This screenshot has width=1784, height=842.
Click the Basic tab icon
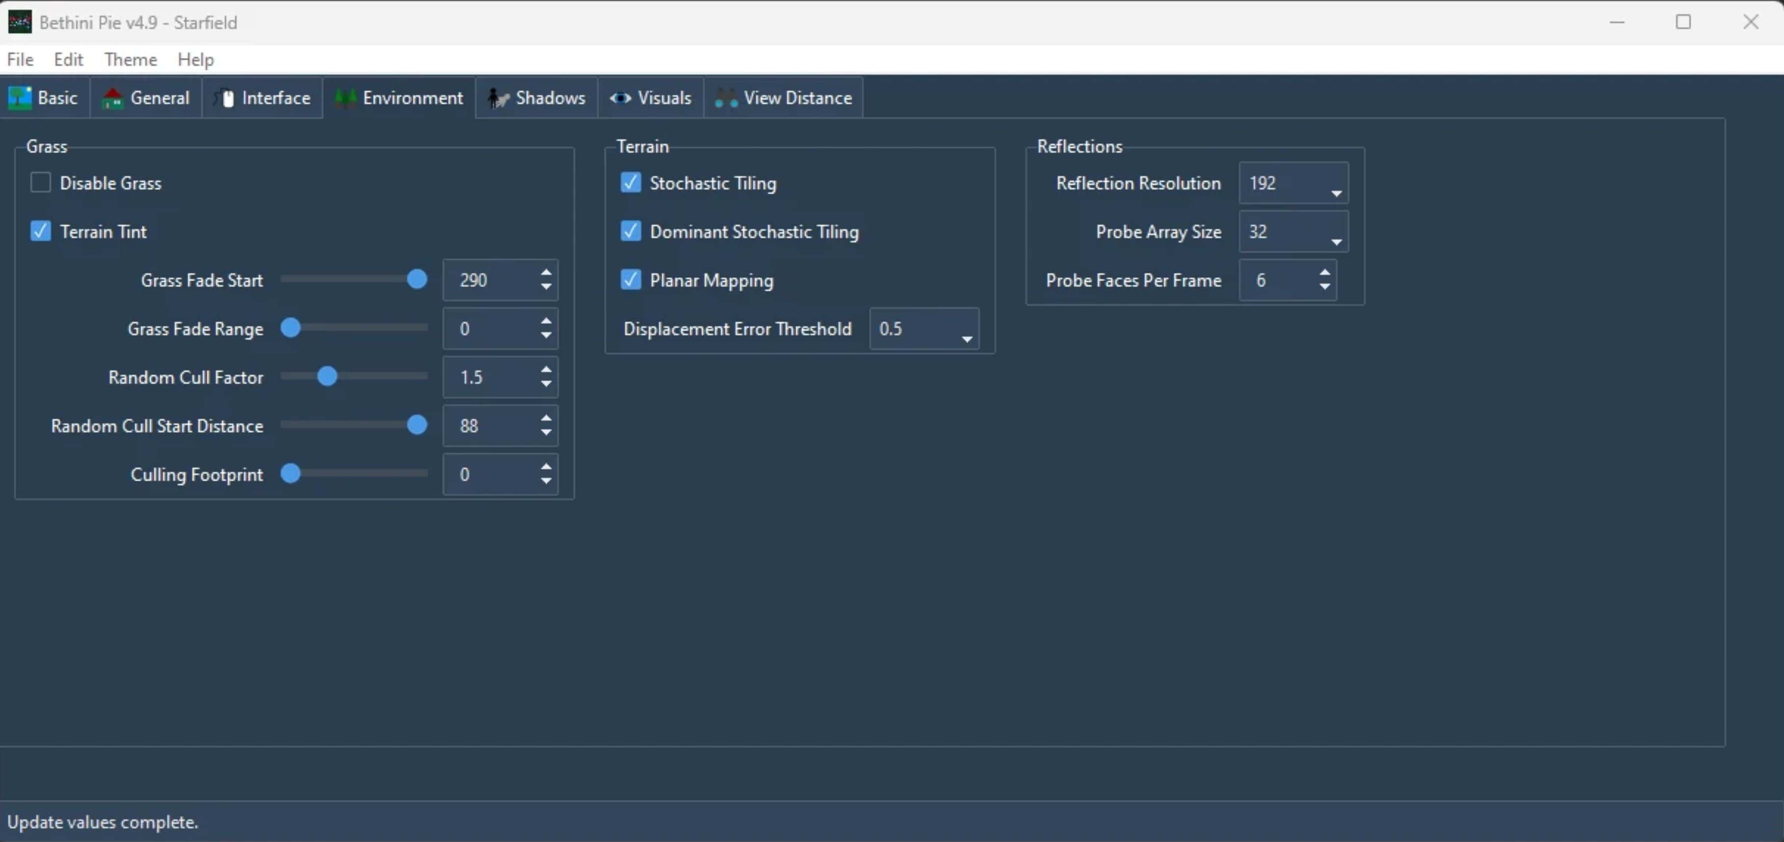[x=20, y=98]
